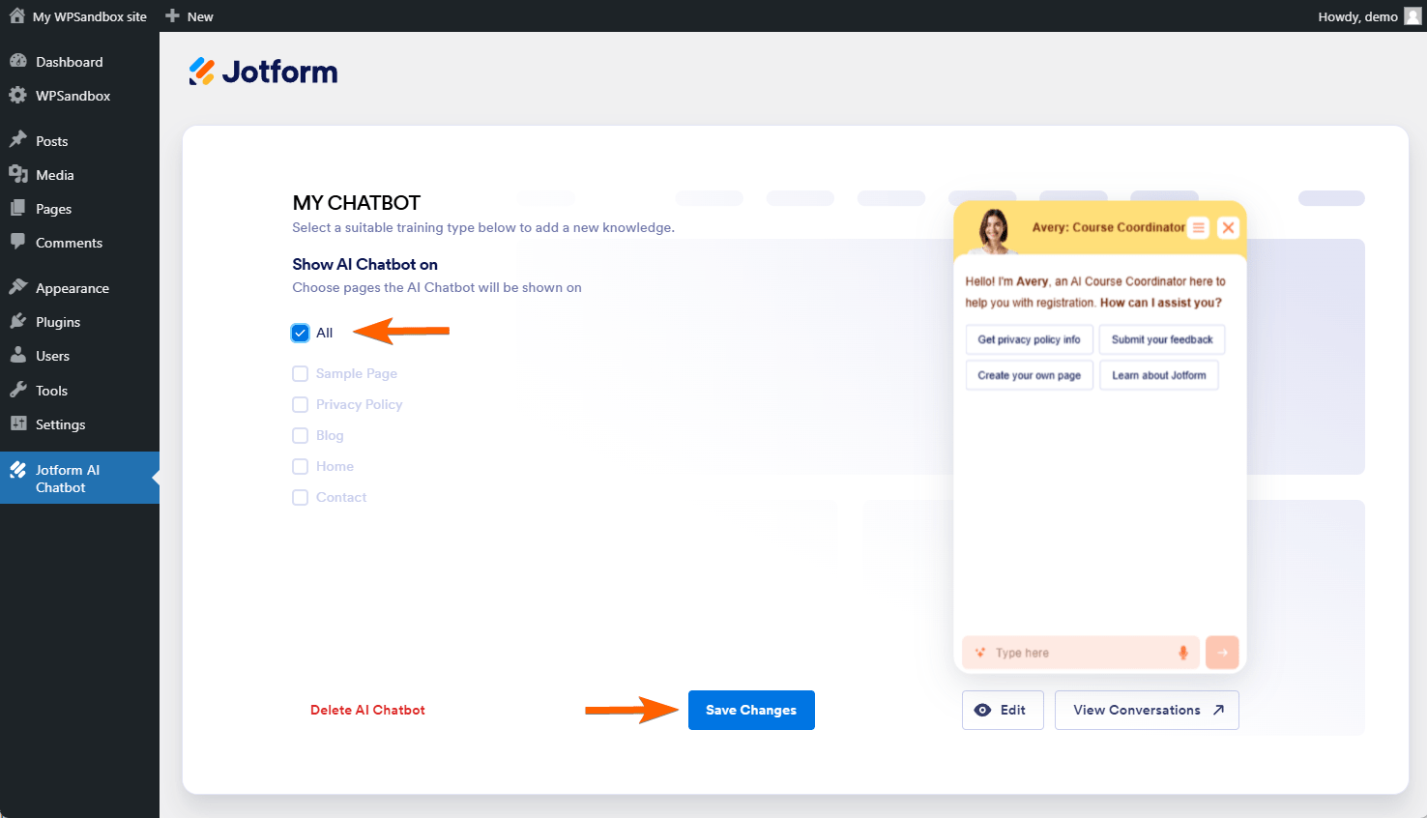
Task: Click the Type here chat input field
Action: click(1081, 653)
